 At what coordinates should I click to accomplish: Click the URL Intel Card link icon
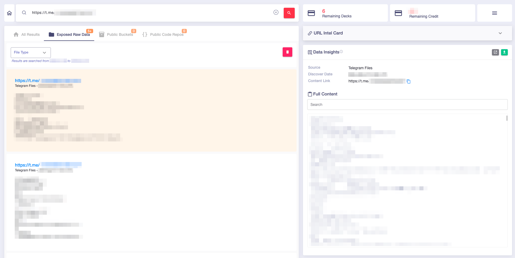click(x=310, y=33)
